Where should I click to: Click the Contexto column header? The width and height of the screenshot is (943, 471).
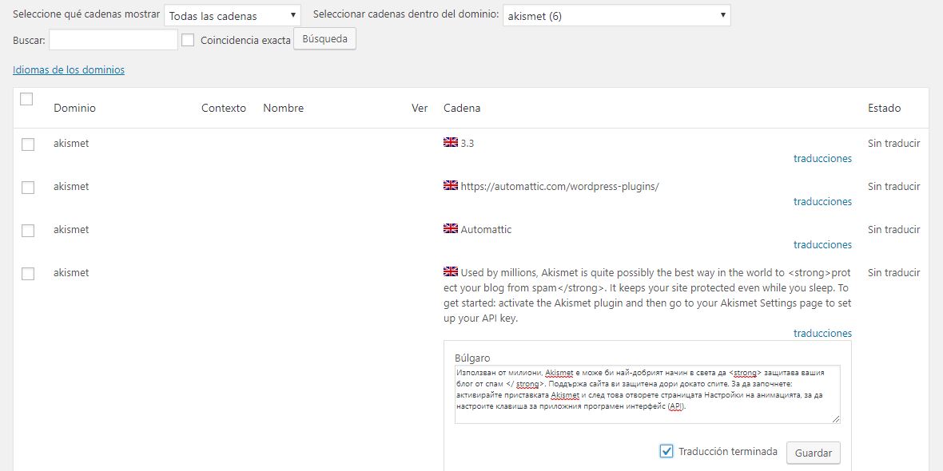coord(224,108)
